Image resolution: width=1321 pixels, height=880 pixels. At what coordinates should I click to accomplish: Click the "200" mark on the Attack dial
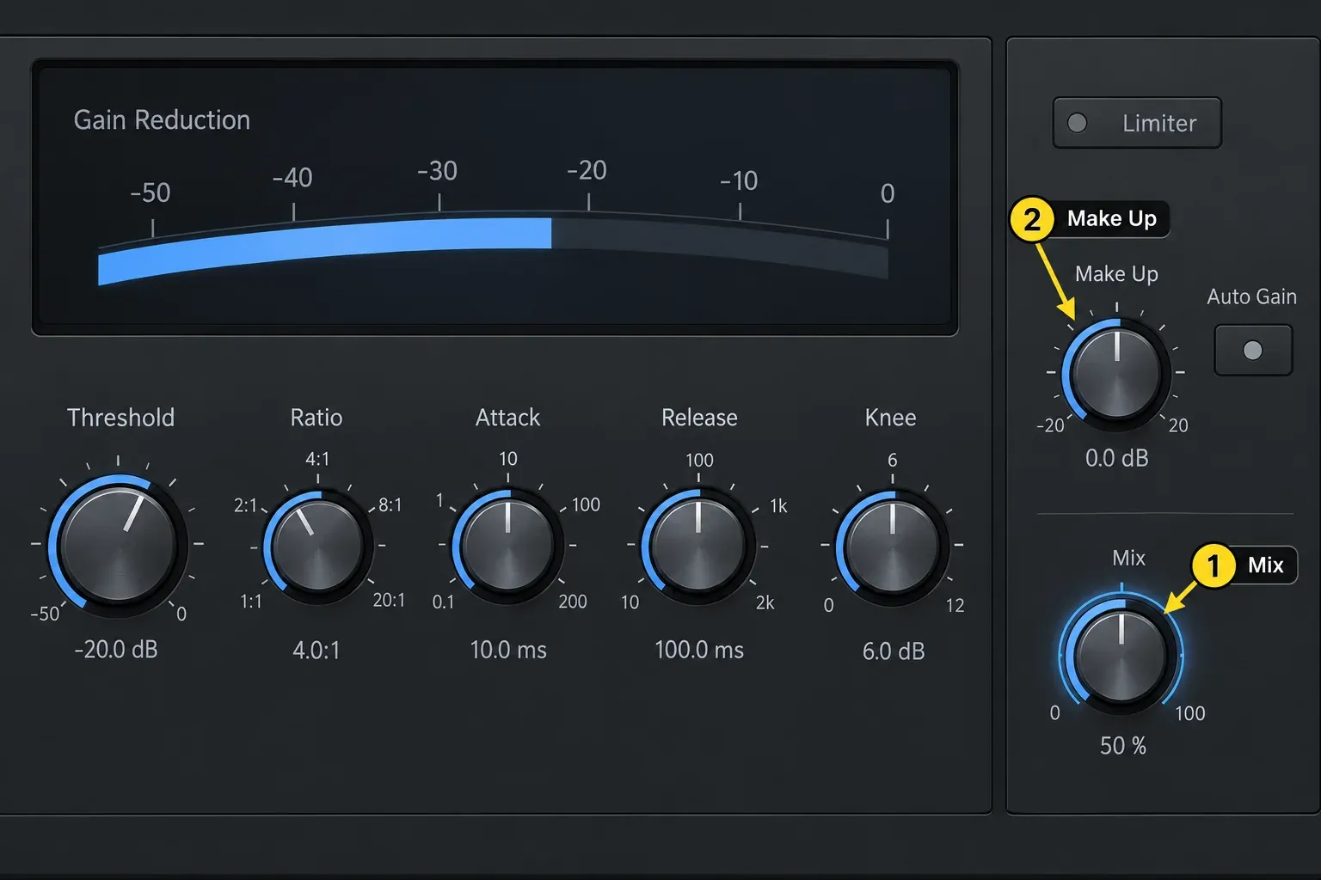click(573, 602)
